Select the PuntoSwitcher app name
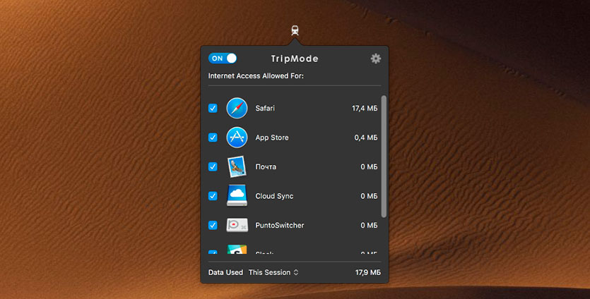This screenshot has width=590, height=299. 280,226
